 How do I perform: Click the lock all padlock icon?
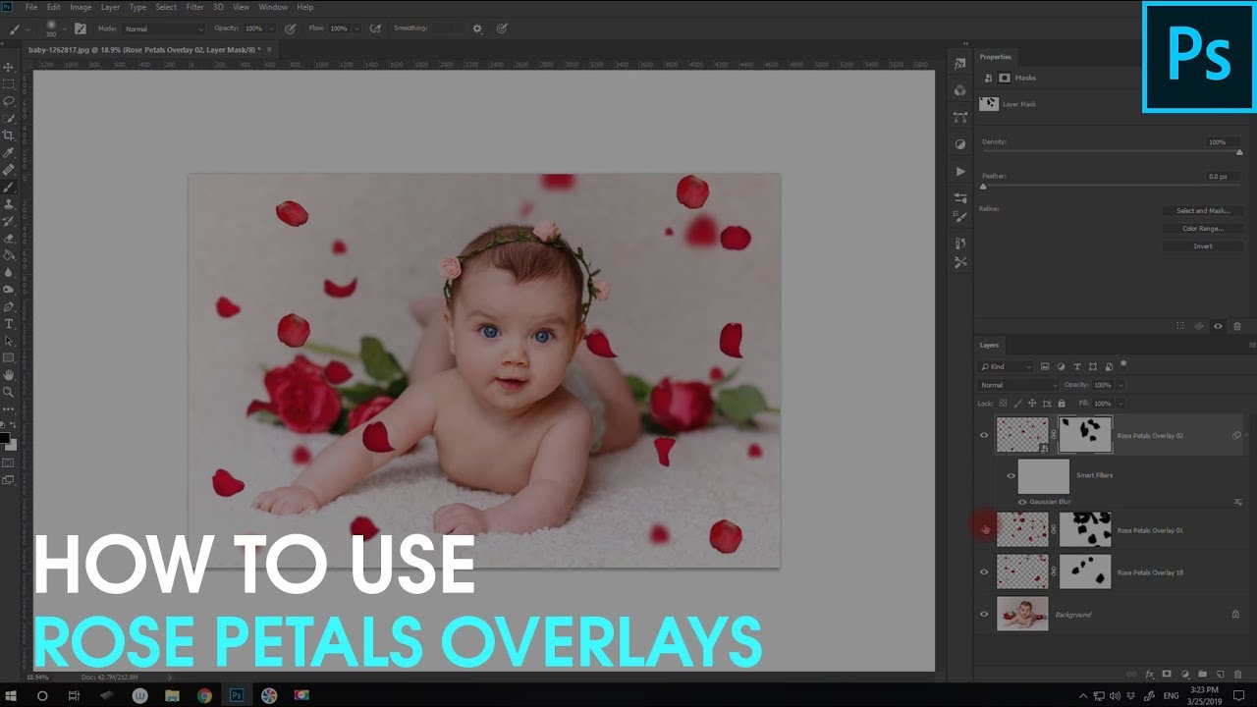click(1061, 403)
